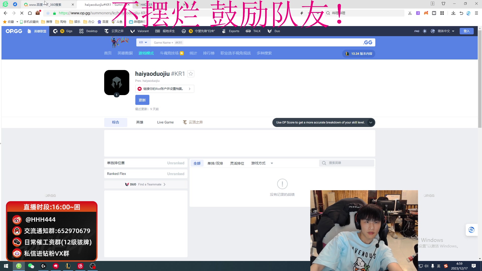Open the link Riot account prompt
482x271 pixels.
coord(165,89)
